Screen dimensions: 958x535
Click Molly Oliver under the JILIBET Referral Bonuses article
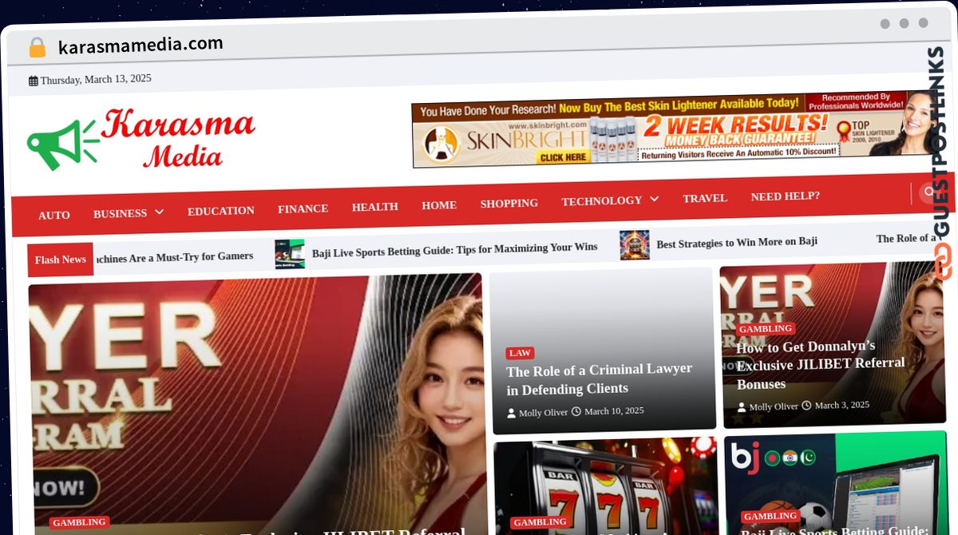tap(774, 406)
